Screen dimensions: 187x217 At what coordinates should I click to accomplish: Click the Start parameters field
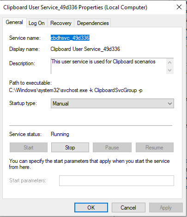point(116,180)
